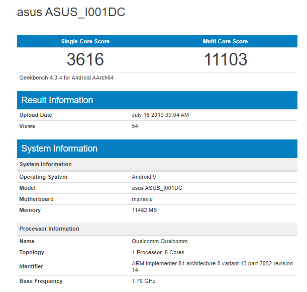Click the Memory label

[30, 210]
